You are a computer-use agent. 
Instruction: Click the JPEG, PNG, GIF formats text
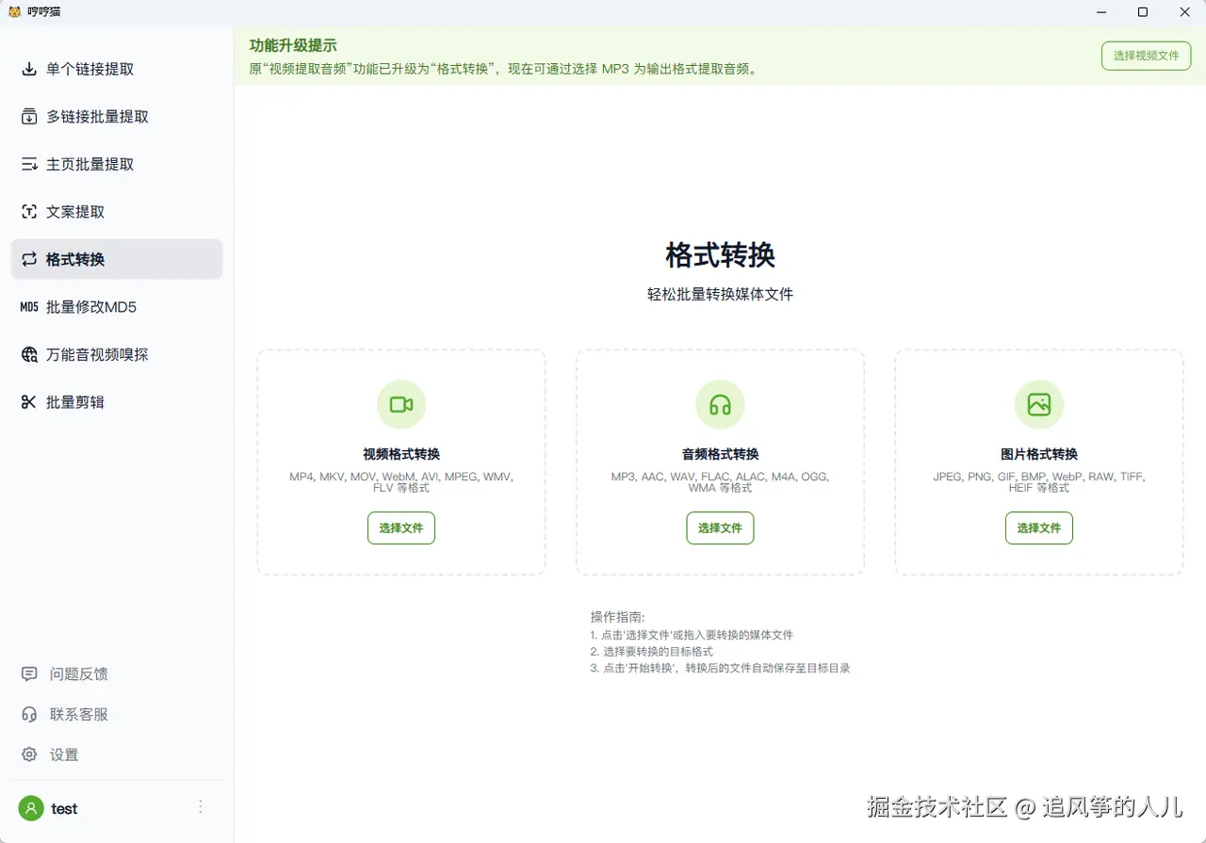[x=1039, y=482]
